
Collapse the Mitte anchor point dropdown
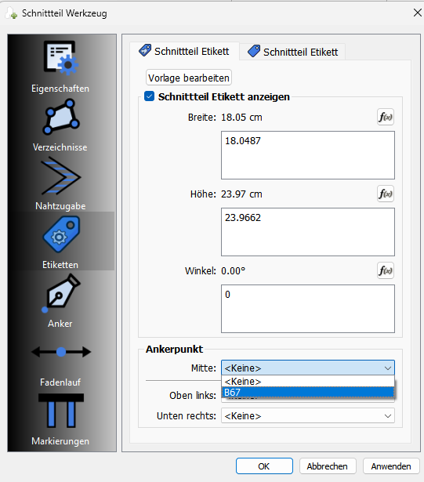[308, 368]
